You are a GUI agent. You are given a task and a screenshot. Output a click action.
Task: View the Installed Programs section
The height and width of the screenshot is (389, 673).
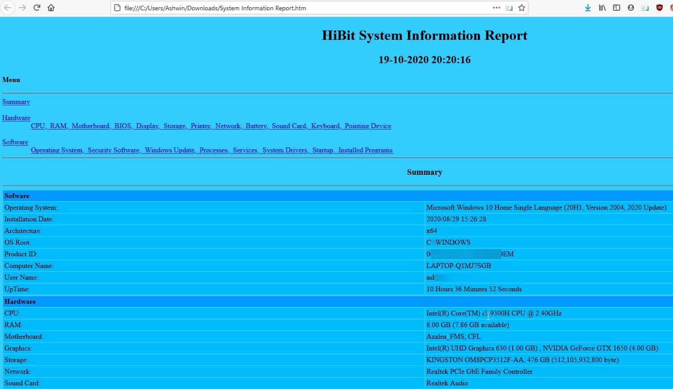click(x=364, y=150)
